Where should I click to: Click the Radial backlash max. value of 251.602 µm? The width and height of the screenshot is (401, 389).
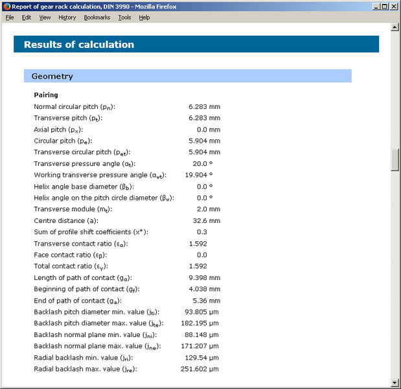click(201, 369)
